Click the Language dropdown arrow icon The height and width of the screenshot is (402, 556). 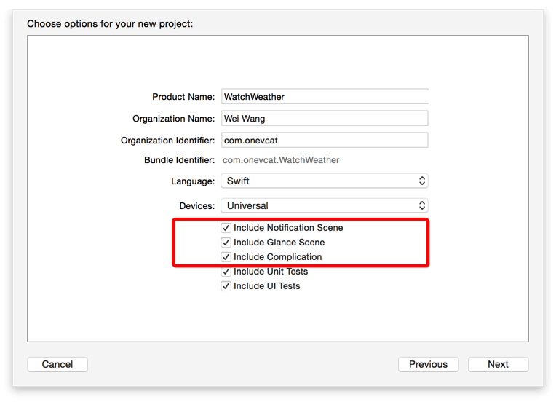pyautogui.click(x=422, y=181)
